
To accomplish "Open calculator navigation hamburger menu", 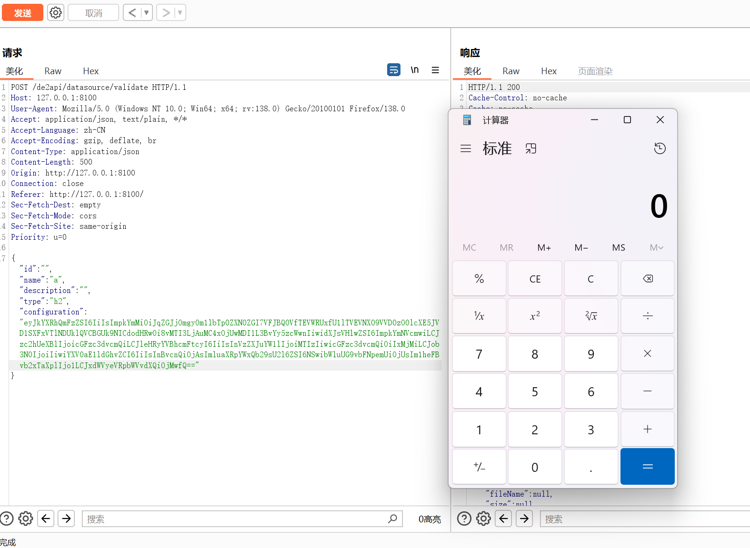I will (x=466, y=148).
